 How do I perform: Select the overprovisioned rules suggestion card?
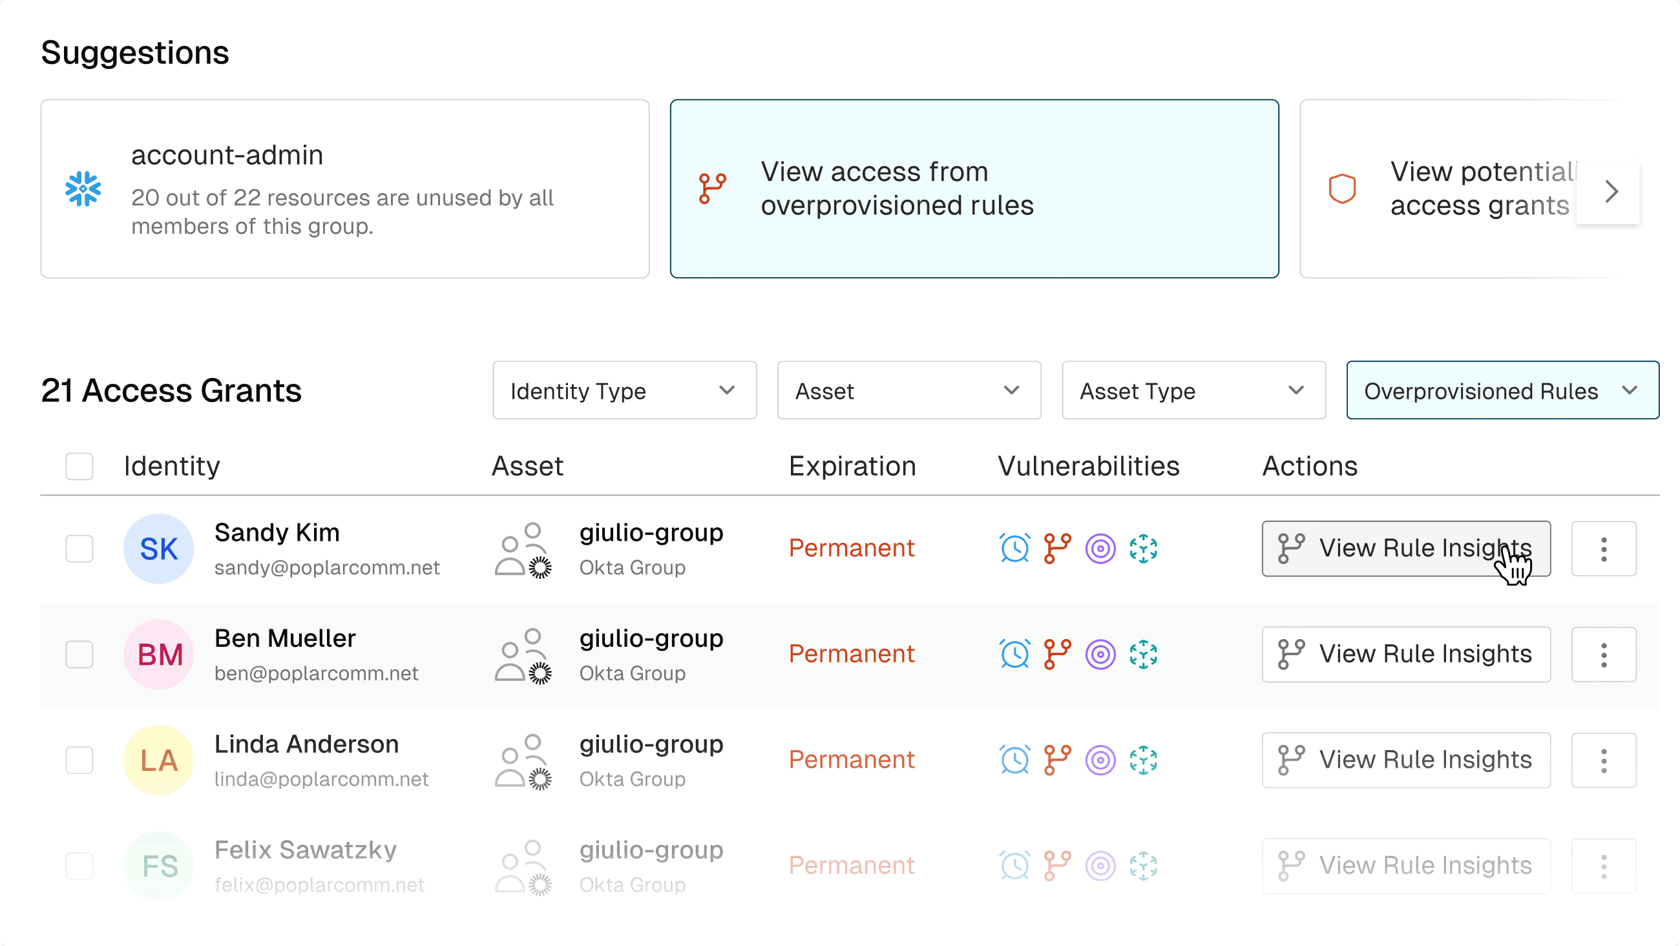click(x=974, y=189)
